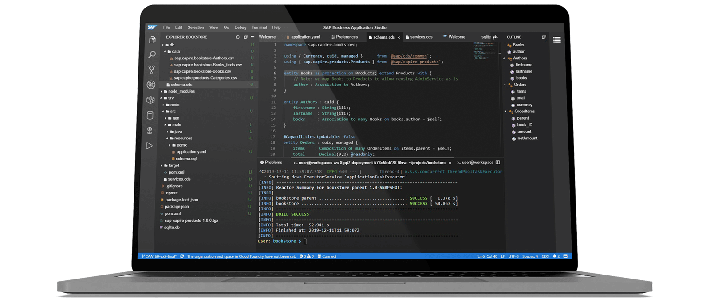Switch to the application.yaml tab

(x=303, y=37)
